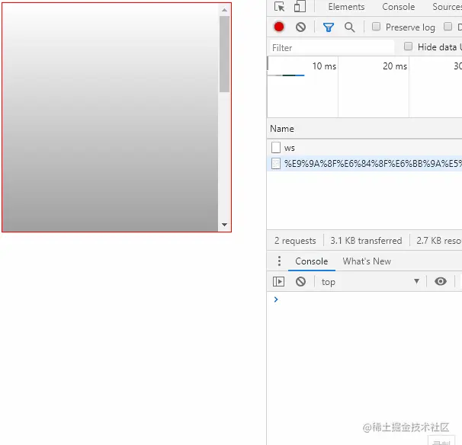The width and height of the screenshot is (462, 445).
Task: Open the top context dropdown
Action: tap(371, 281)
